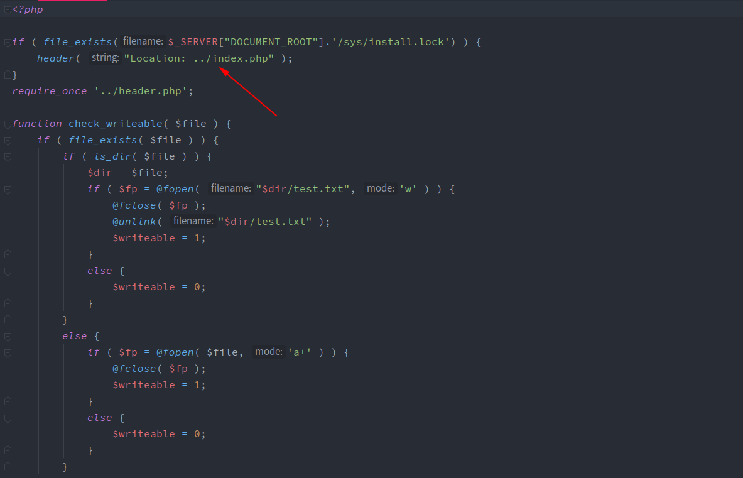Click the '../header.php' string path

[x=141, y=91]
